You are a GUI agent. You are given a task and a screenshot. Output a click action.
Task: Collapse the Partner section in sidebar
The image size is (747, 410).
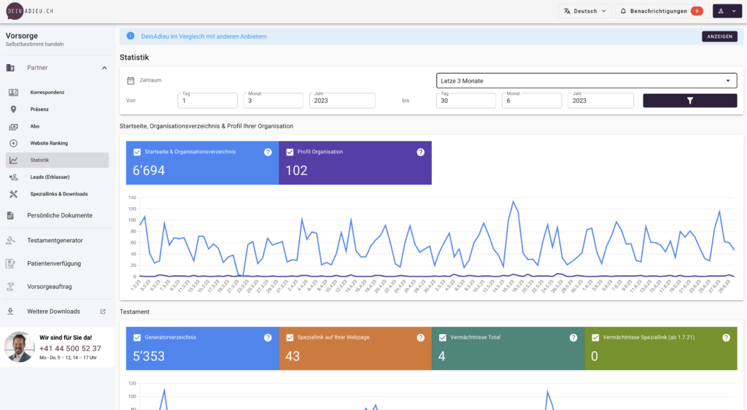(x=104, y=68)
